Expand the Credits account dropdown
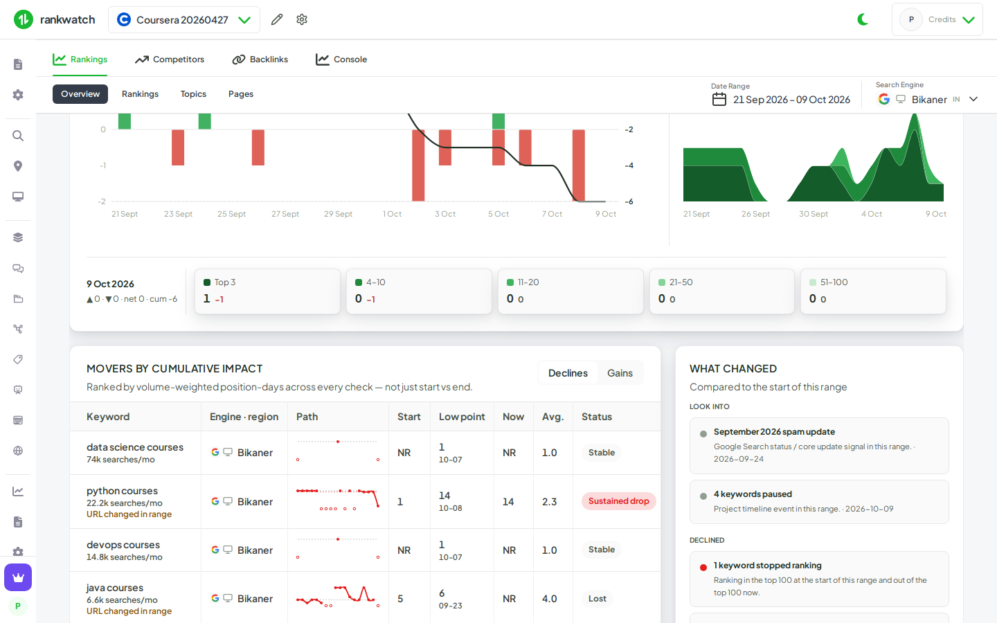This screenshot has height=623, width=997. [937, 19]
